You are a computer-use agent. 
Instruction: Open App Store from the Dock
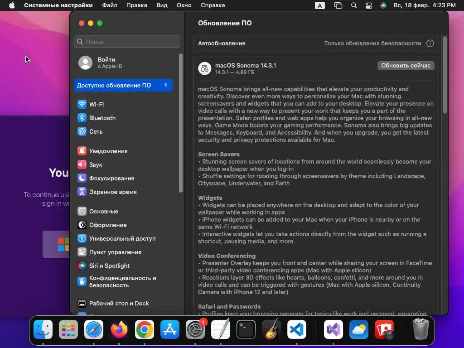[x=170, y=329]
